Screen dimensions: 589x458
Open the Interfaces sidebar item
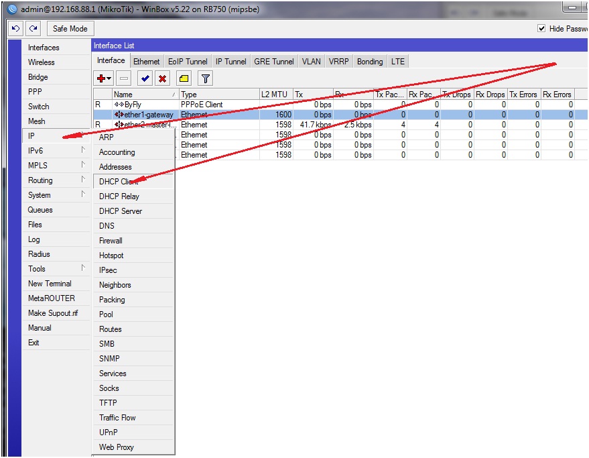[56, 48]
